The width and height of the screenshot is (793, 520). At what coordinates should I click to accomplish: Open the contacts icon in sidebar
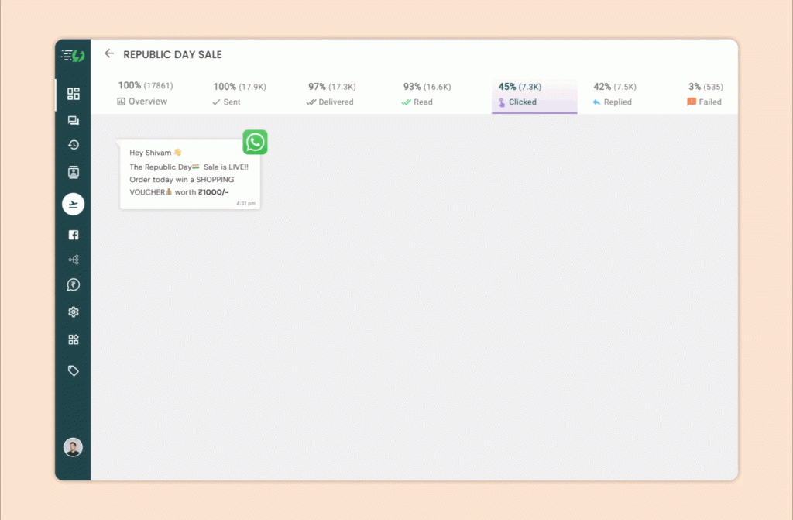[x=74, y=172]
